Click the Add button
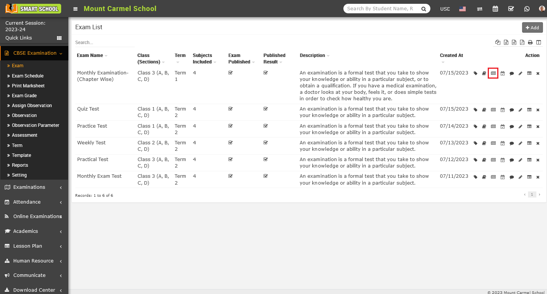 532,27
